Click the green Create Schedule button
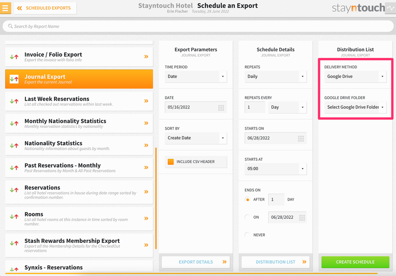The width and height of the screenshot is (396, 276). point(356,262)
